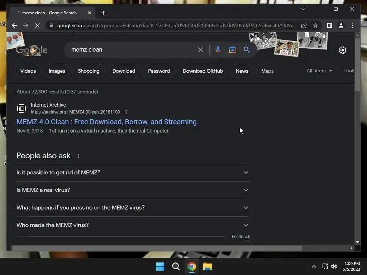The width and height of the screenshot is (367, 275).
Task: Clear the search box text
Action: click(201, 49)
